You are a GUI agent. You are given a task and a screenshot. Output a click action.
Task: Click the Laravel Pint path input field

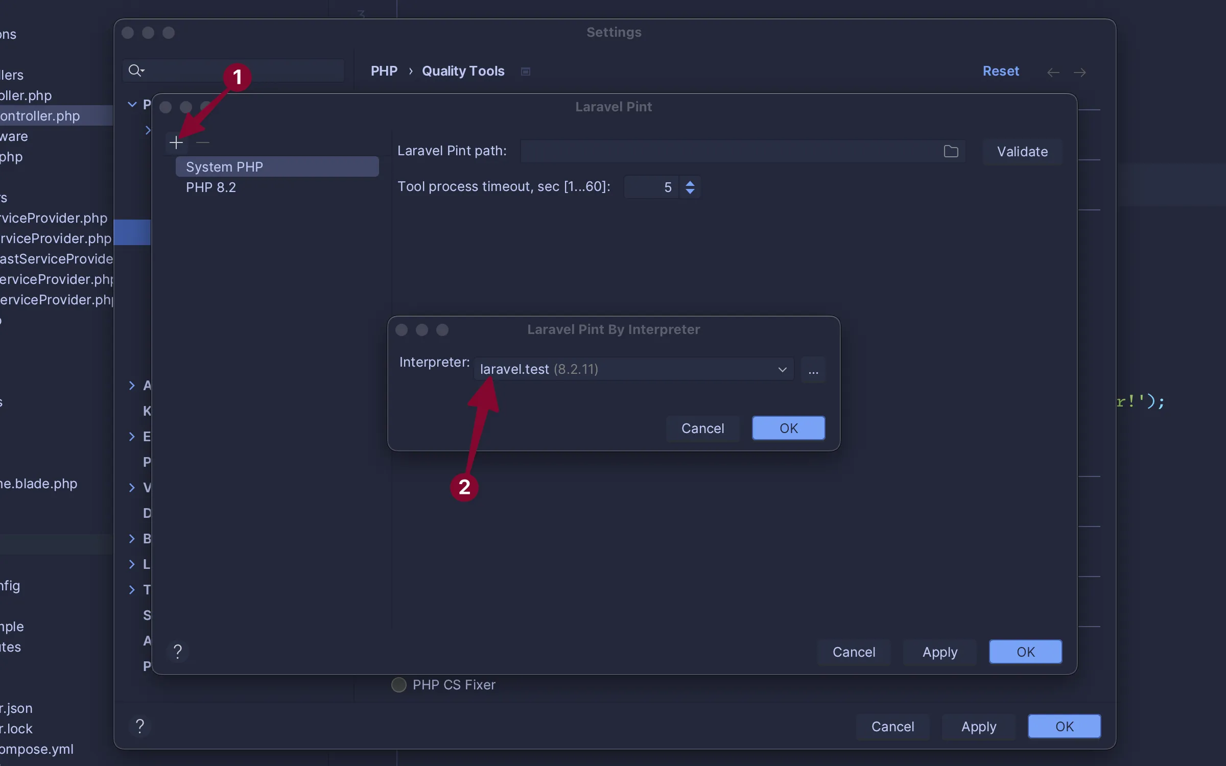point(743,152)
